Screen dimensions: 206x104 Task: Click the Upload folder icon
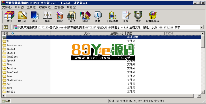4,49
